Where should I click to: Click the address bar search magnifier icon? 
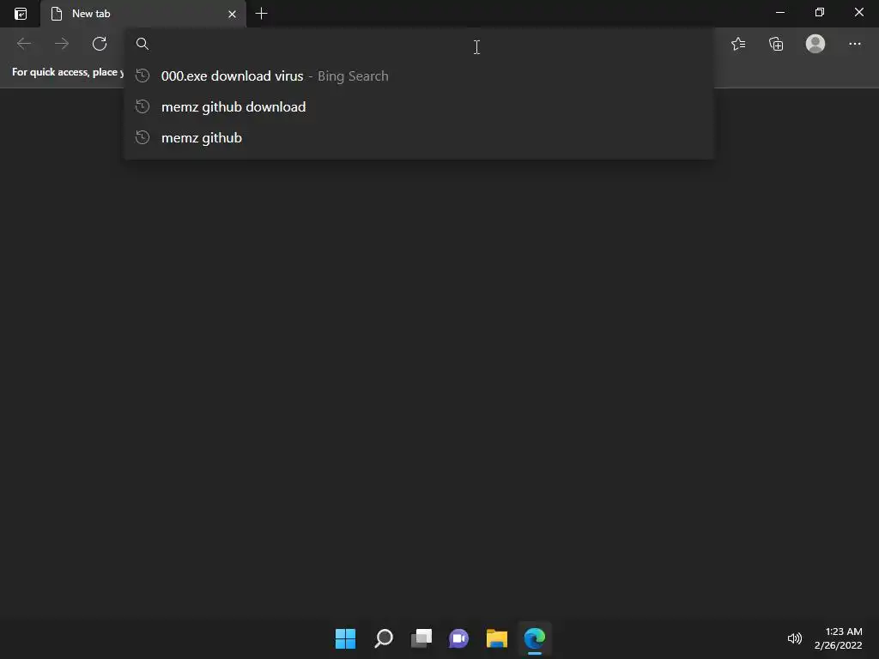(142, 44)
